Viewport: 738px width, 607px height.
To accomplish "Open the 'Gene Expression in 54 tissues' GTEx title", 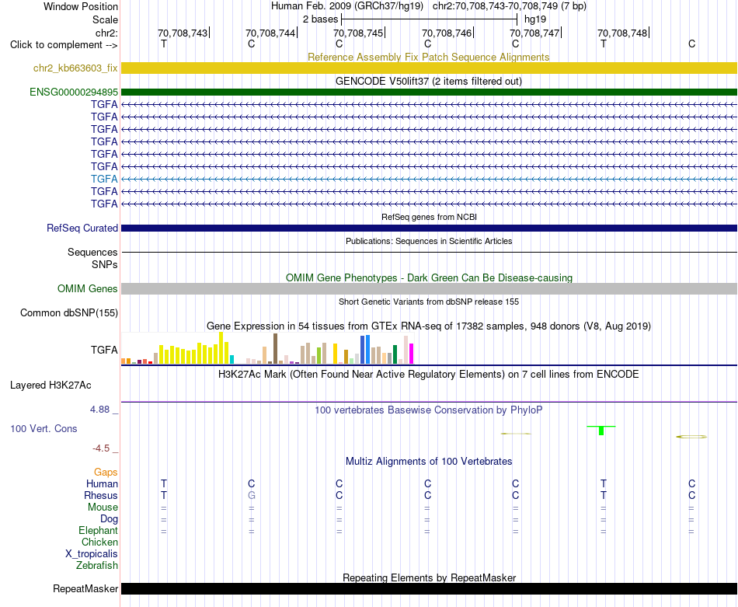I will coord(429,326).
